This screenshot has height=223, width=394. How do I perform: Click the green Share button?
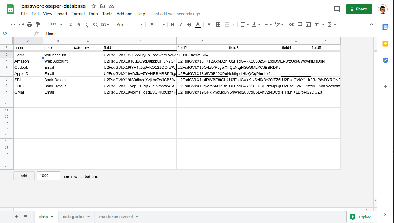(x=359, y=9)
